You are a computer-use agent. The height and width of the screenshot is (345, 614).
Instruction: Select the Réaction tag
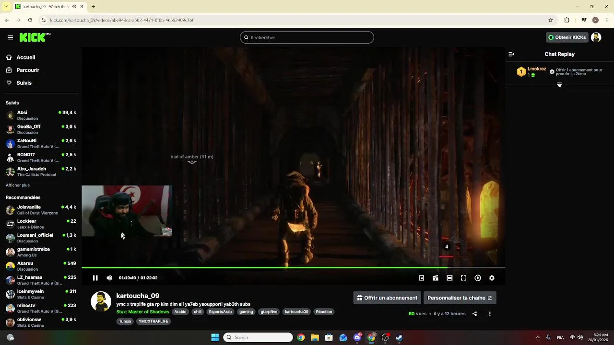[324, 311]
